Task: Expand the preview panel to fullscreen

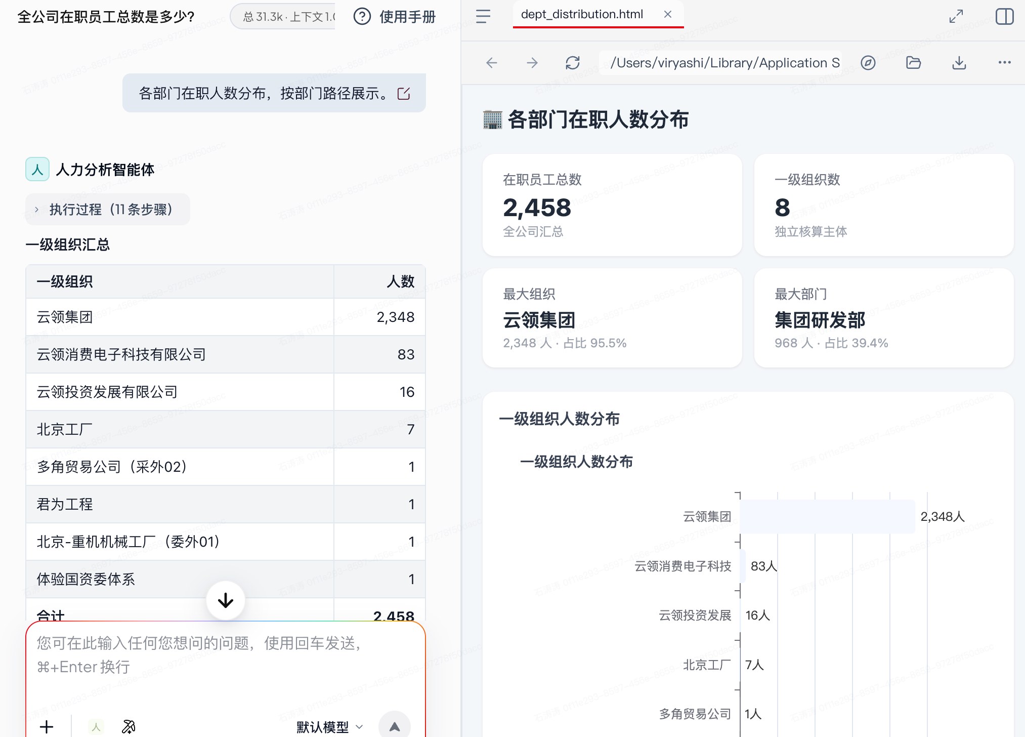Action: (x=956, y=17)
